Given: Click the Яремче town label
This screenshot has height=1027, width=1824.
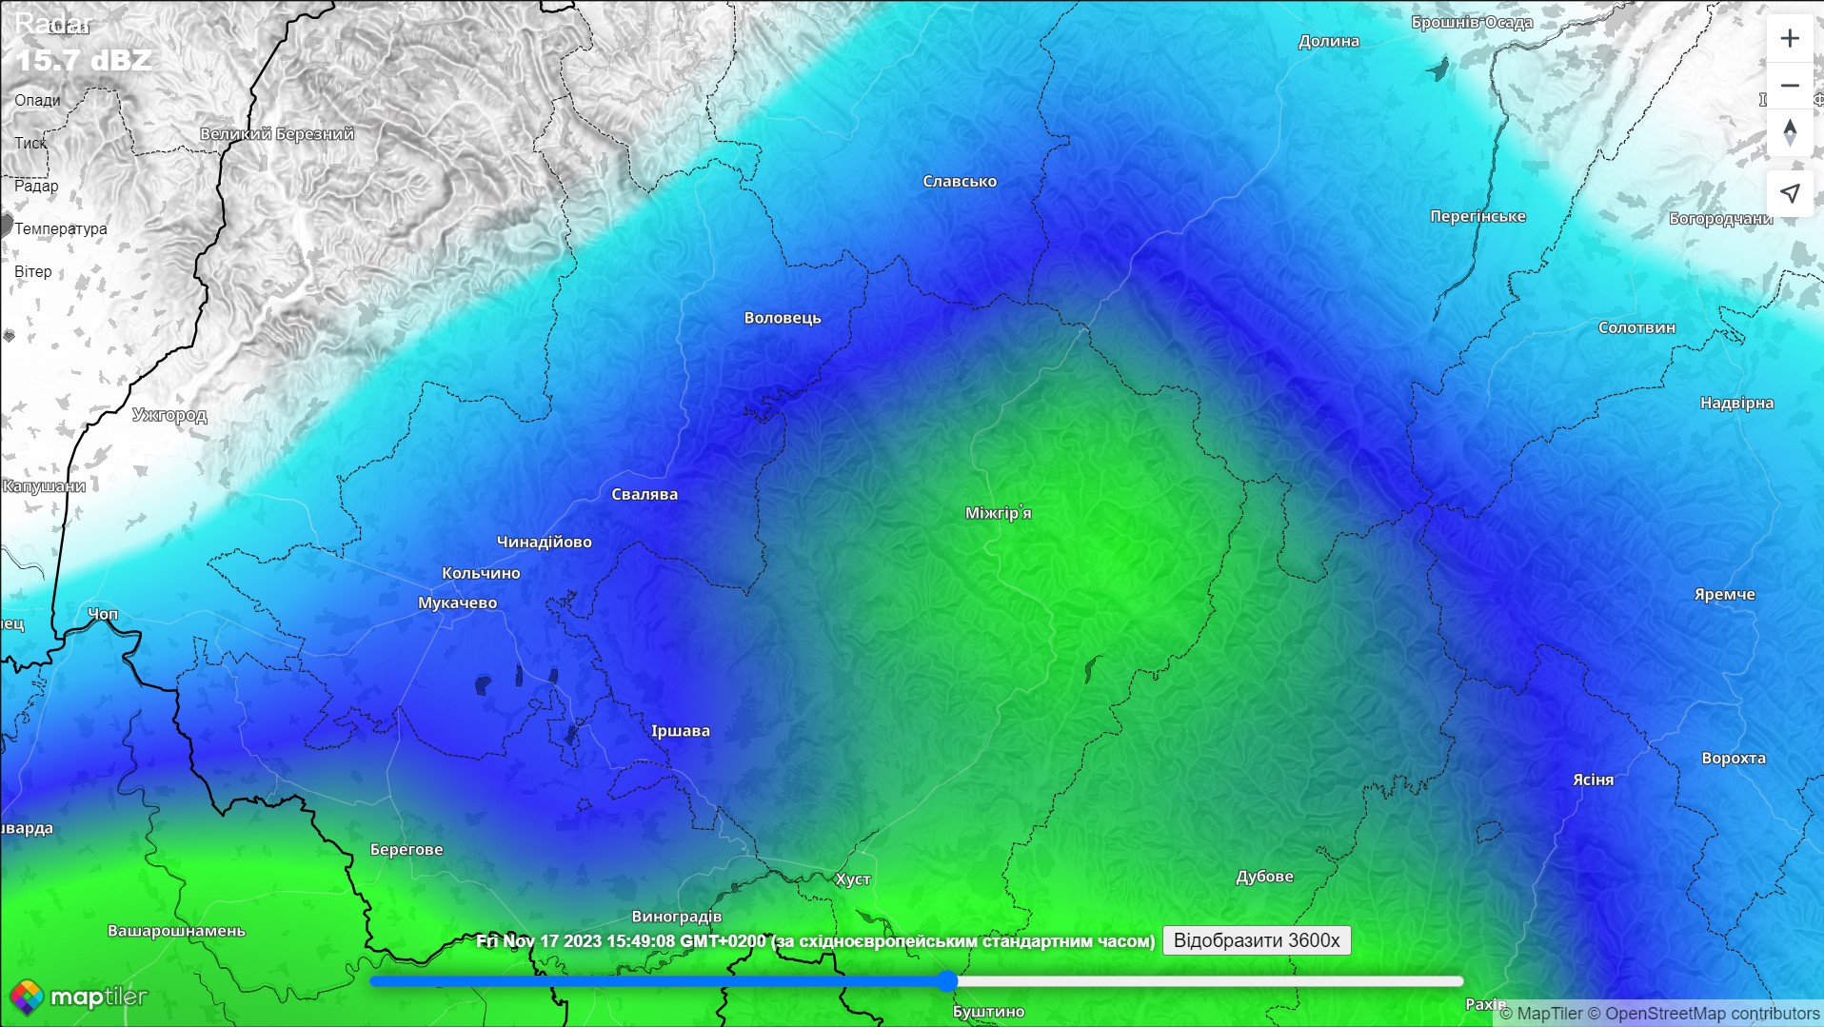Looking at the screenshot, I should (1724, 594).
